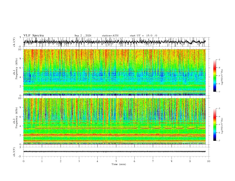This screenshot has height=181, width=235.
Task: Click the ch.2 spectrogram color bar
Action: click(x=215, y=125)
